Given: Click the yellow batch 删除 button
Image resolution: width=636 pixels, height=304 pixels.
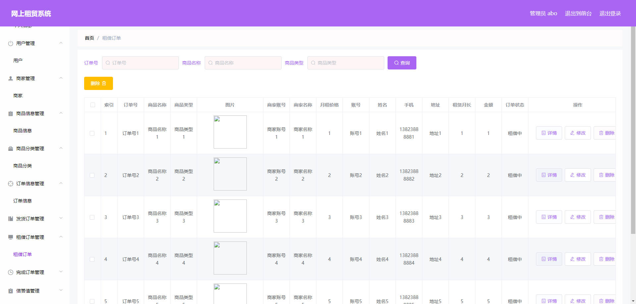Looking at the screenshot, I should click(x=98, y=83).
